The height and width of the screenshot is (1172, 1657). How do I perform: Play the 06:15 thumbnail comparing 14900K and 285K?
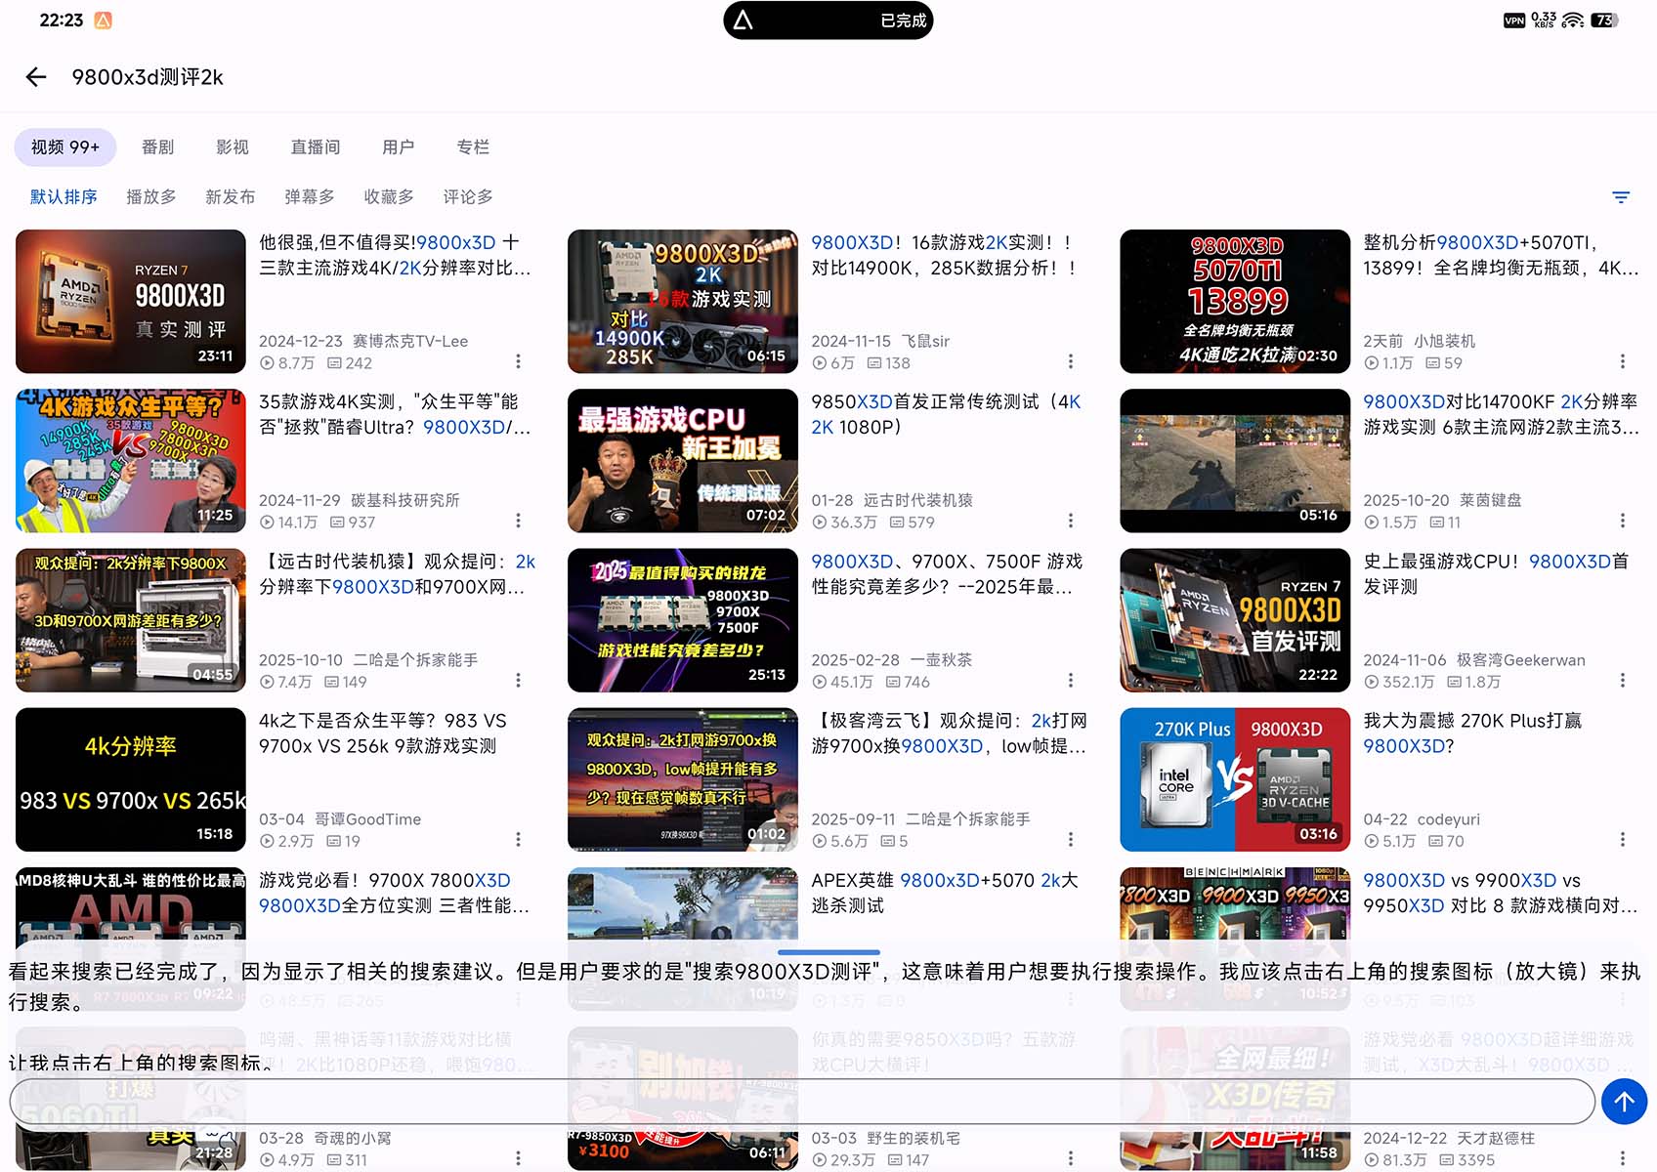tap(683, 301)
